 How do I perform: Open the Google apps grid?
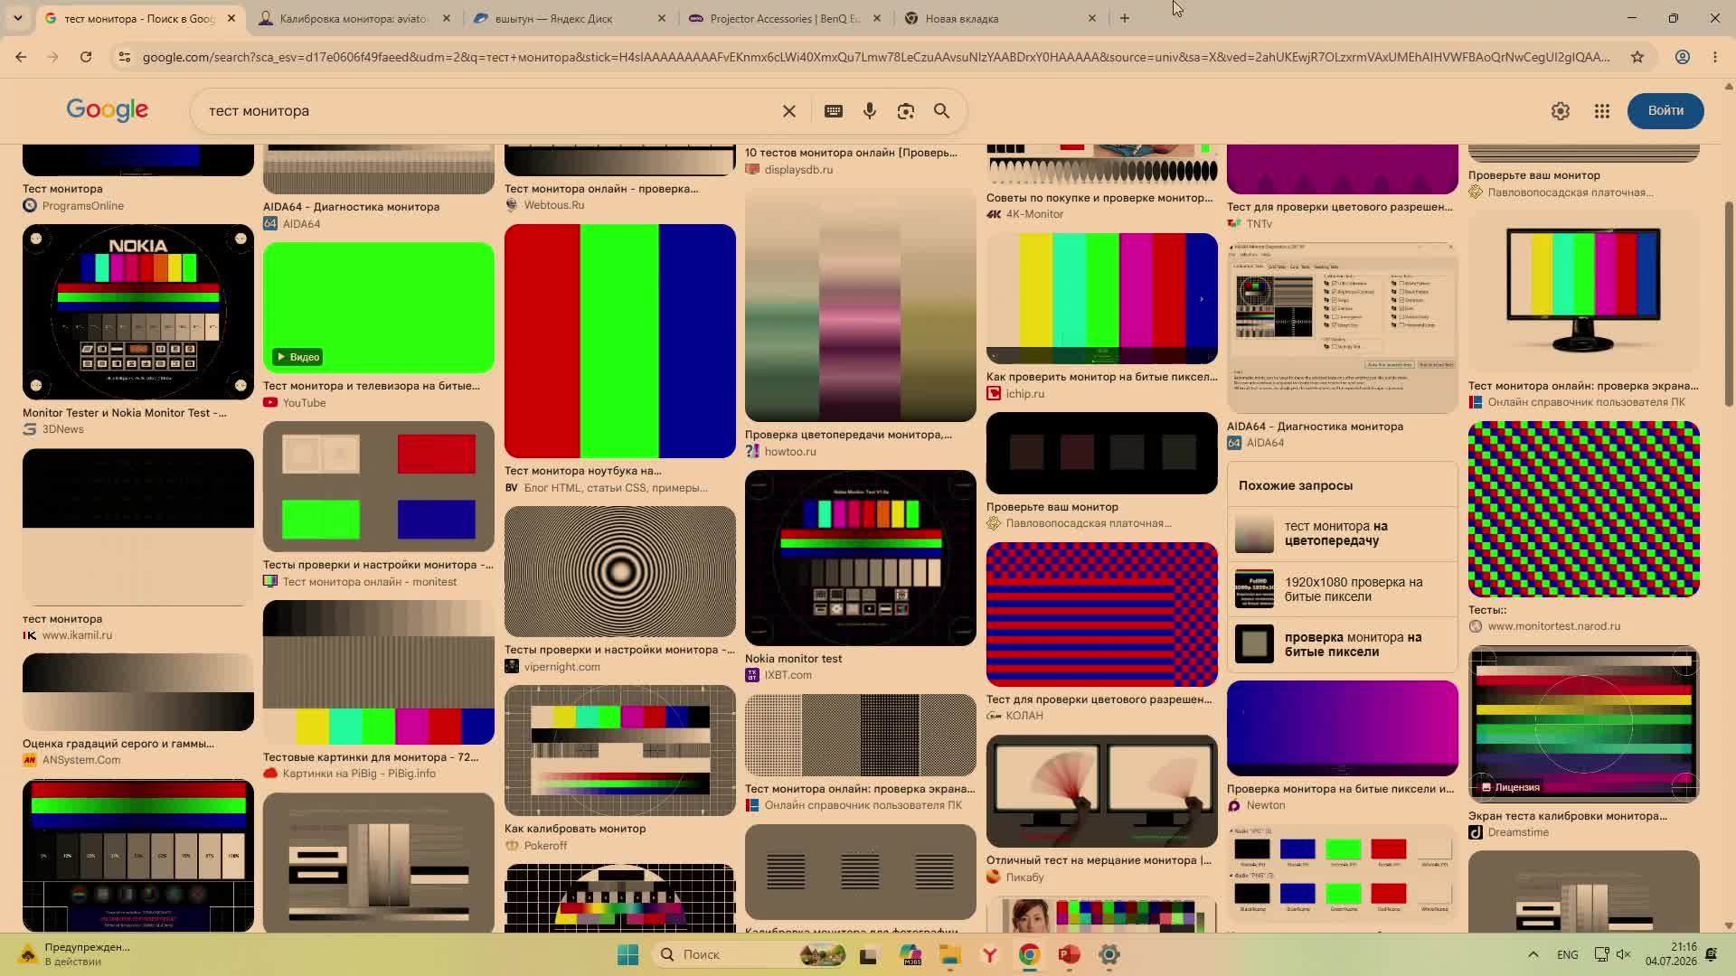tap(1601, 111)
